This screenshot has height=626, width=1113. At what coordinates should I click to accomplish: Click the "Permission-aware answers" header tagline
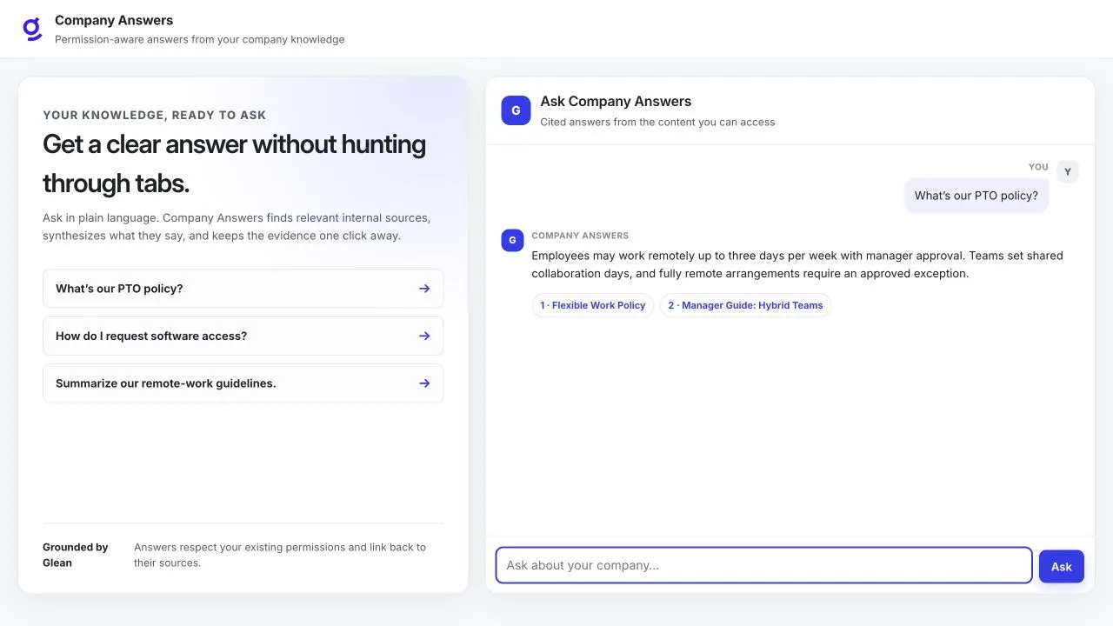tap(200, 39)
